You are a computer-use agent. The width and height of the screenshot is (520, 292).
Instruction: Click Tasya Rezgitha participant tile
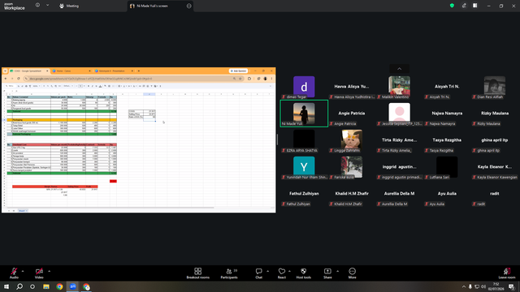tap(447, 140)
